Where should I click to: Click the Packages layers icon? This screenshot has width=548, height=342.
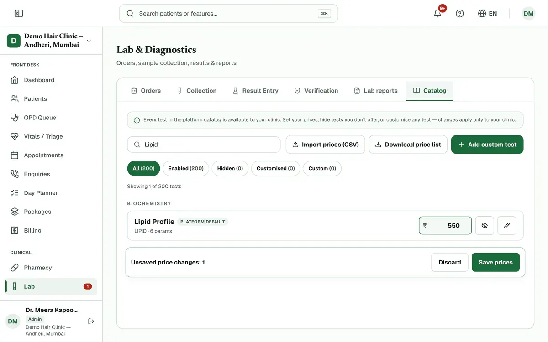pyautogui.click(x=15, y=212)
